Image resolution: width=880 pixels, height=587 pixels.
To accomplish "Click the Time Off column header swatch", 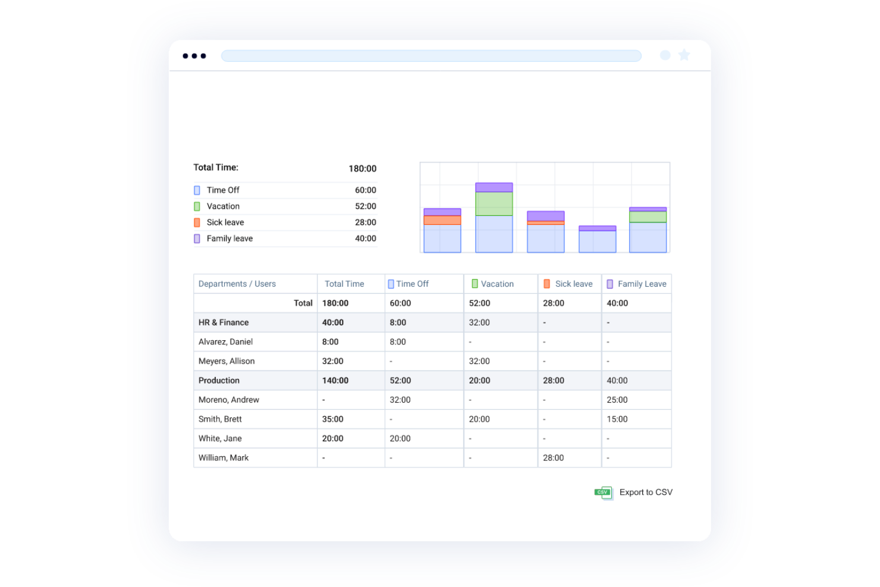I will click(391, 284).
